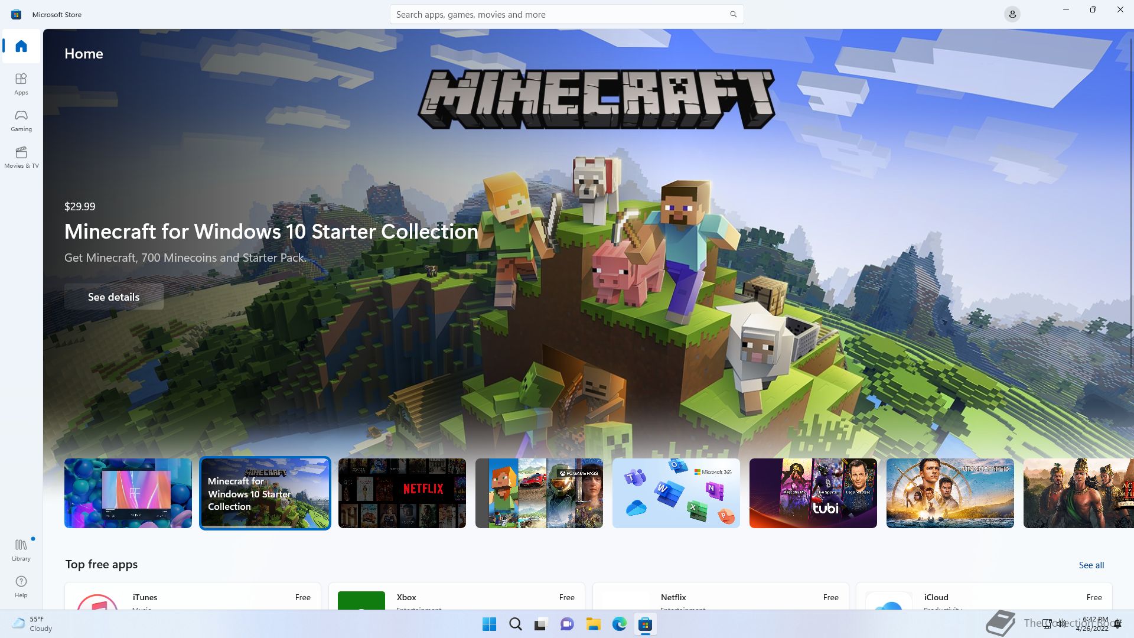The height and width of the screenshot is (638, 1134).
Task: Open Movies & TV section
Action: click(x=21, y=157)
